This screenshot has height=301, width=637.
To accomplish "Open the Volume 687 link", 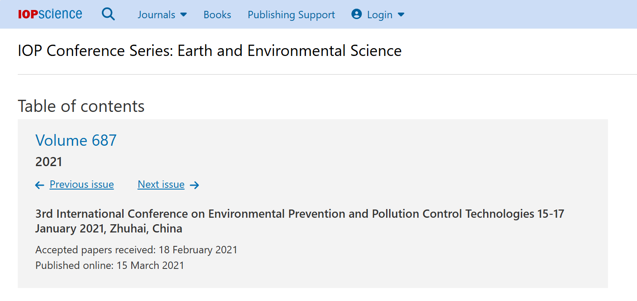I will pos(76,140).
